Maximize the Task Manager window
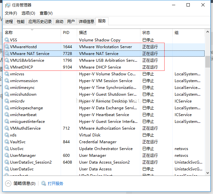 point(188,5)
